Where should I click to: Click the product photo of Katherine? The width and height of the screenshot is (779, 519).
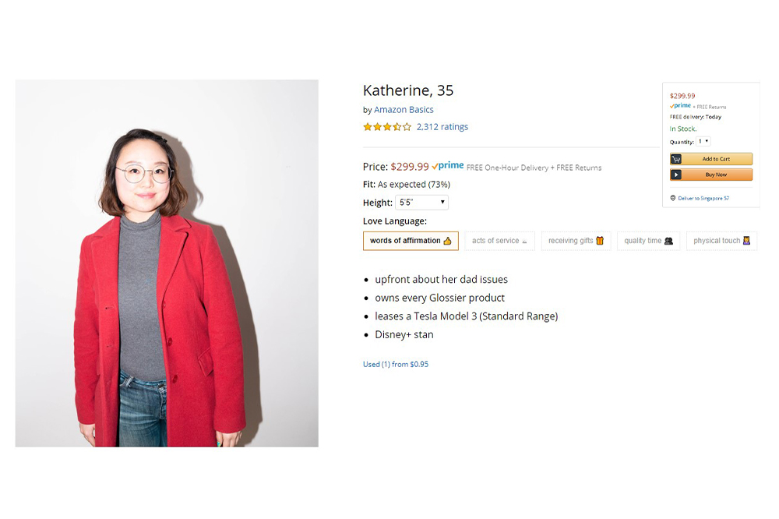[x=167, y=263]
